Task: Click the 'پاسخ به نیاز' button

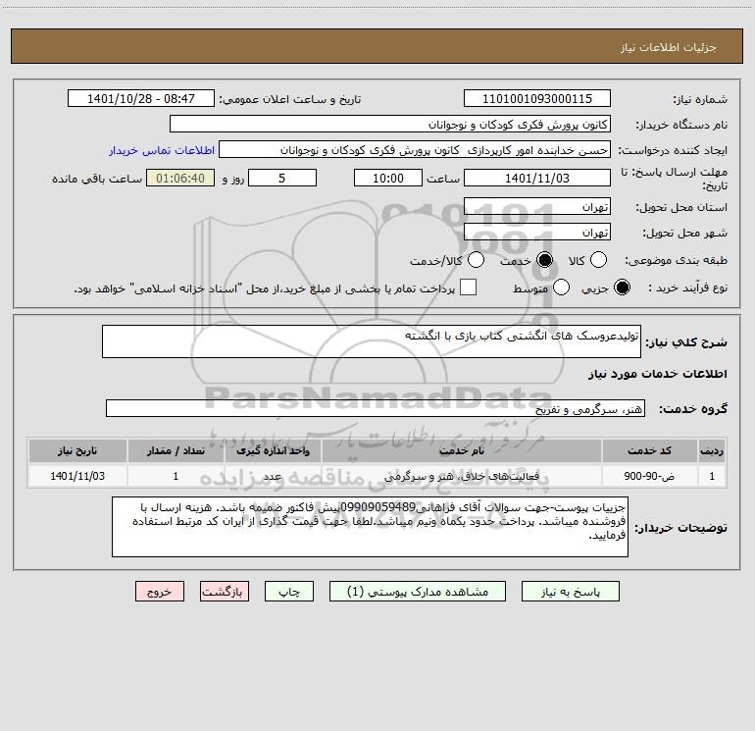Action: (x=570, y=592)
